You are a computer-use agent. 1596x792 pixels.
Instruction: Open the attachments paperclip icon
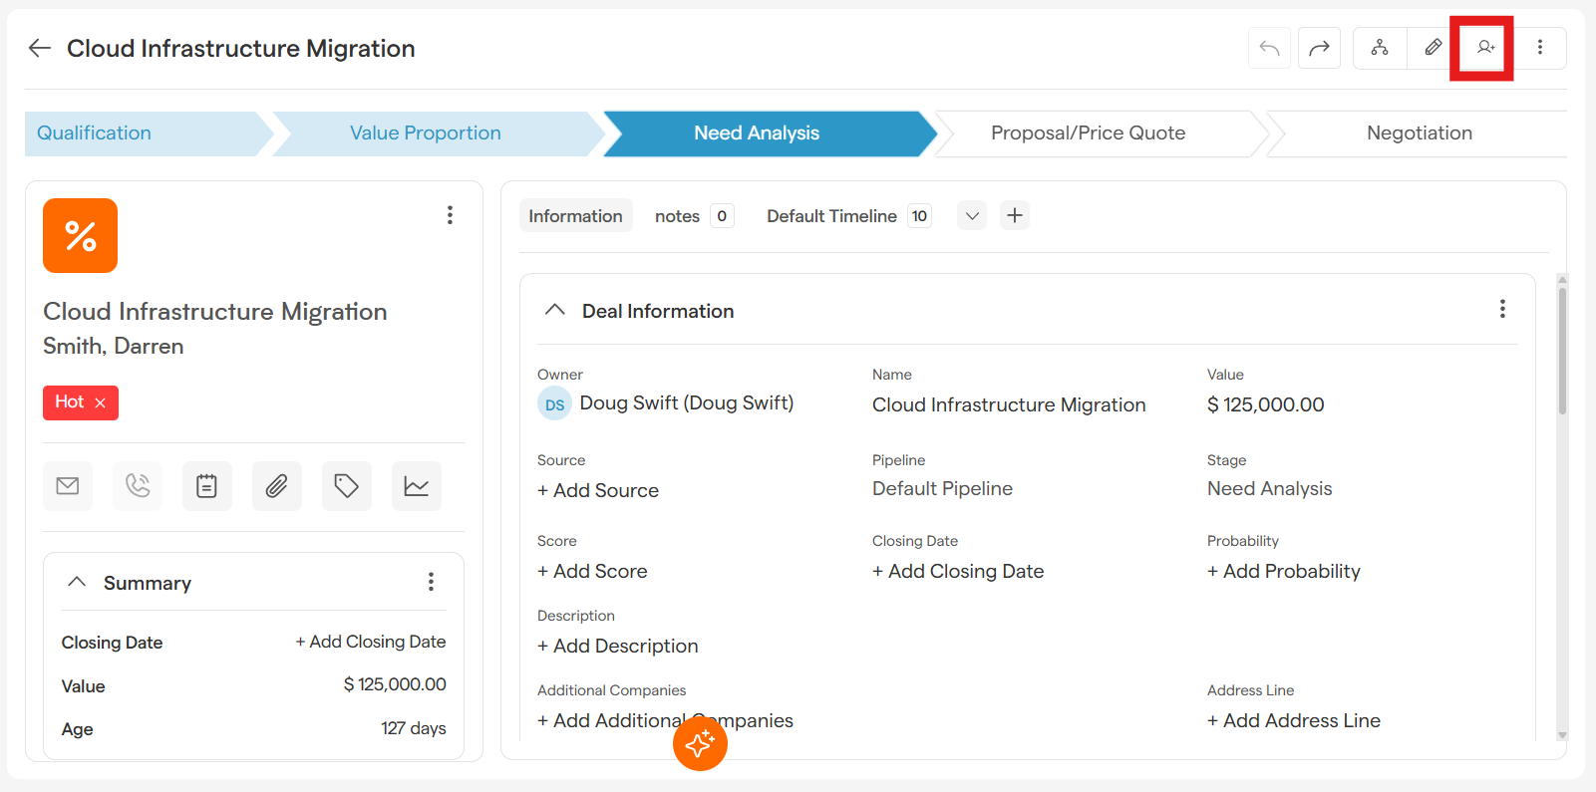[276, 486]
